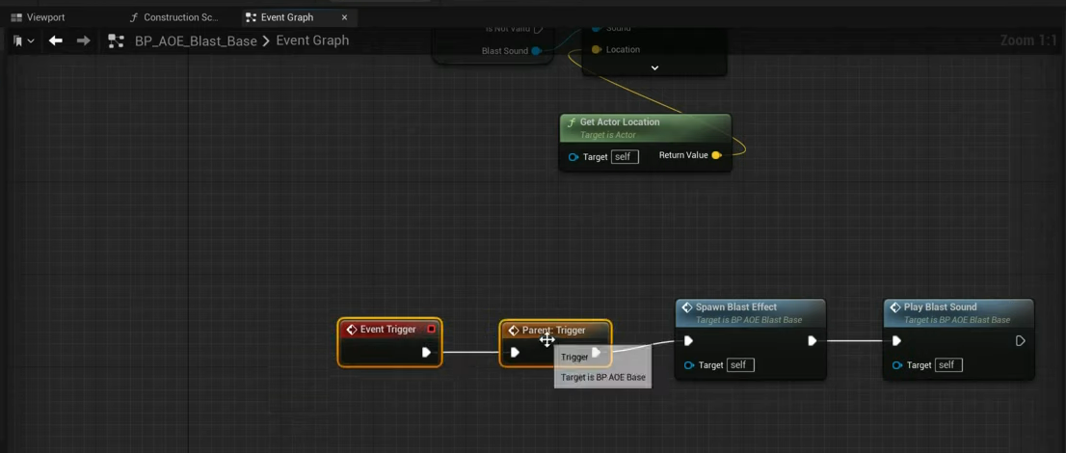The width and height of the screenshot is (1066, 453).
Task: Click the Event Trigger delegate red square pin
Action: click(x=431, y=330)
